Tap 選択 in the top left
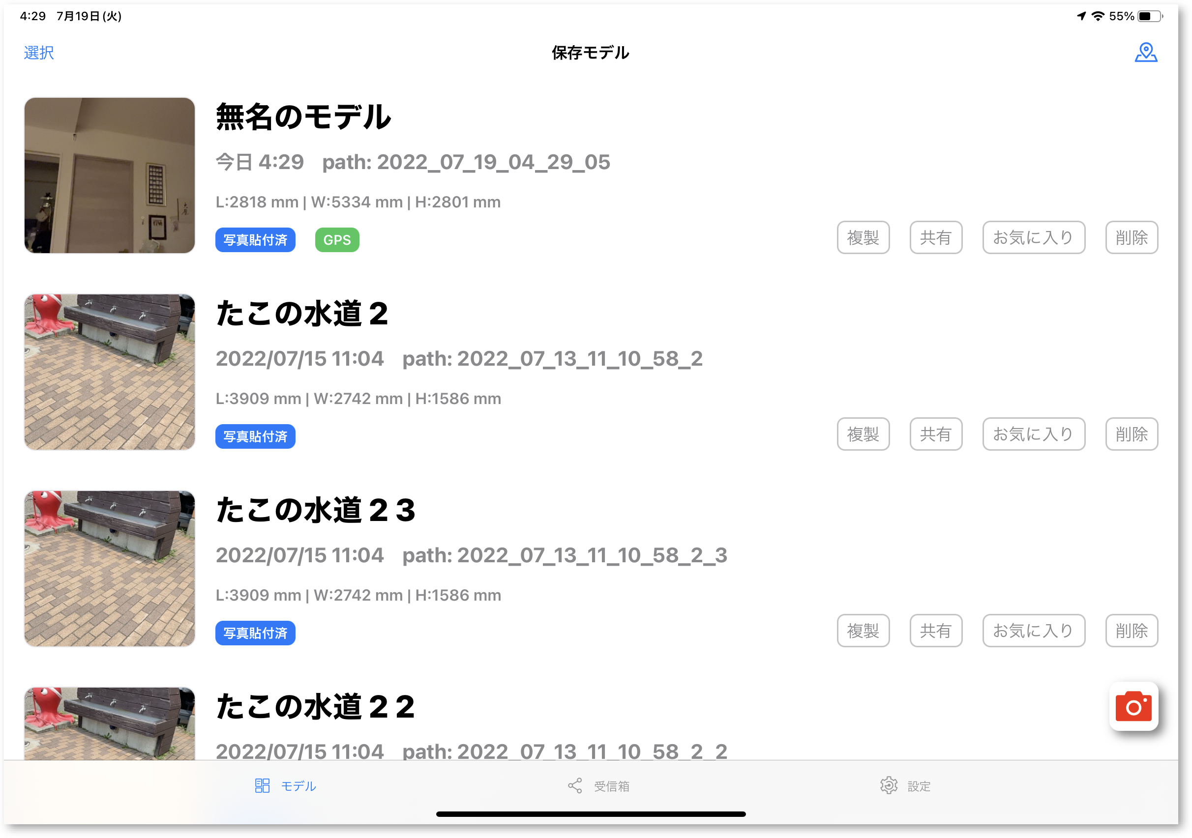Viewport: 1192px width, 838px height. 39,53
